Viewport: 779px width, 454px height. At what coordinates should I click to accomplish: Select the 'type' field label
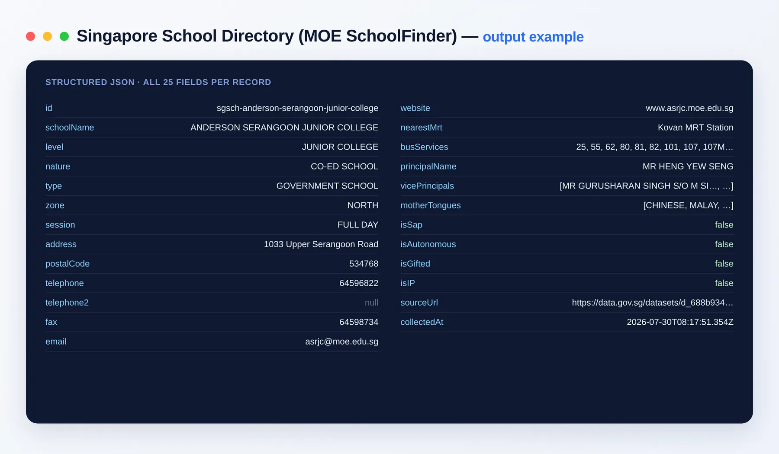pos(54,186)
